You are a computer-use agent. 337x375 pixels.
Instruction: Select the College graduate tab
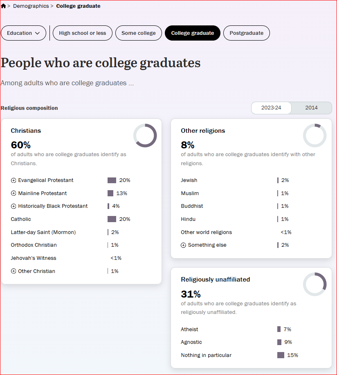pyautogui.click(x=193, y=33)
